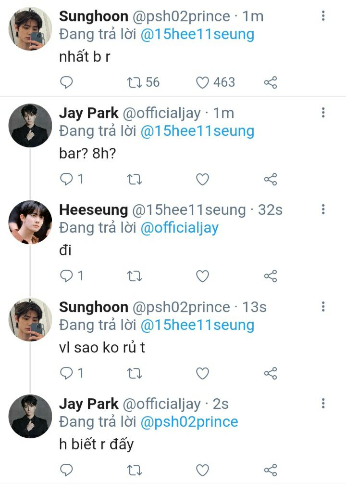Viewport: 346px width, 484px height.
Task: Retweet Jay Park's "h biết r đấy" tweet
Action: (135, 470)
